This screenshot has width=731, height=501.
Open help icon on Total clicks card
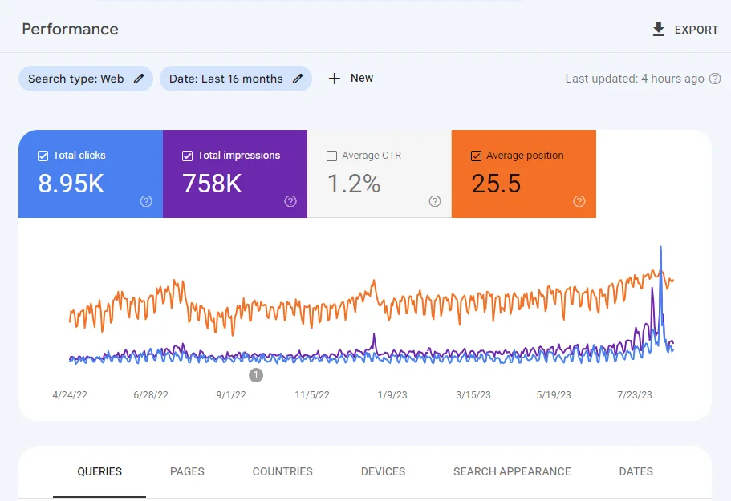146,201
